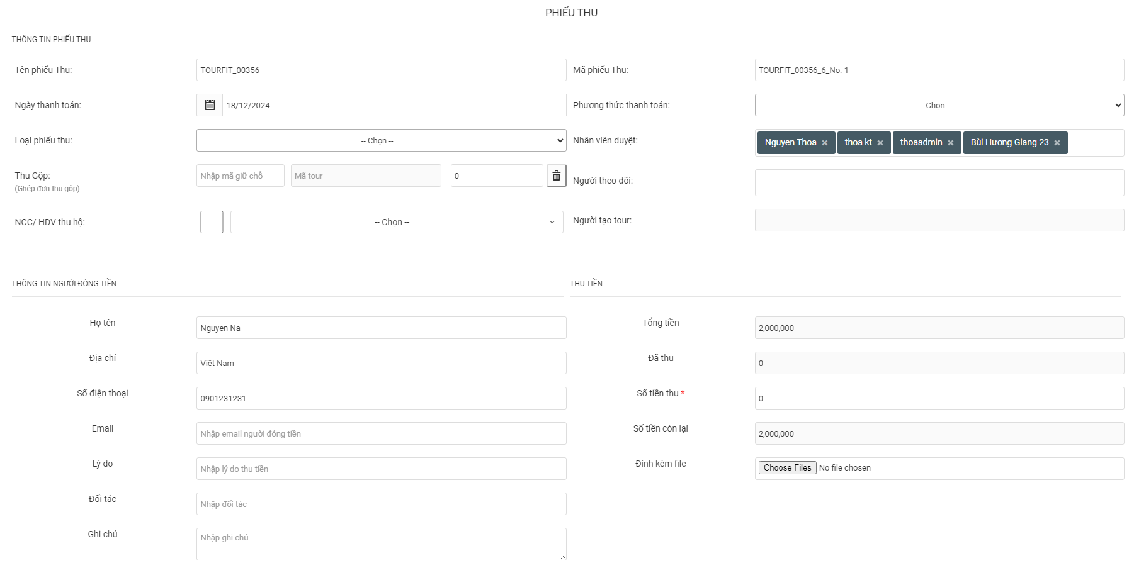Remove the thoa kt approver tag
Screen dimensions: 1134x563
coord(880,143)
